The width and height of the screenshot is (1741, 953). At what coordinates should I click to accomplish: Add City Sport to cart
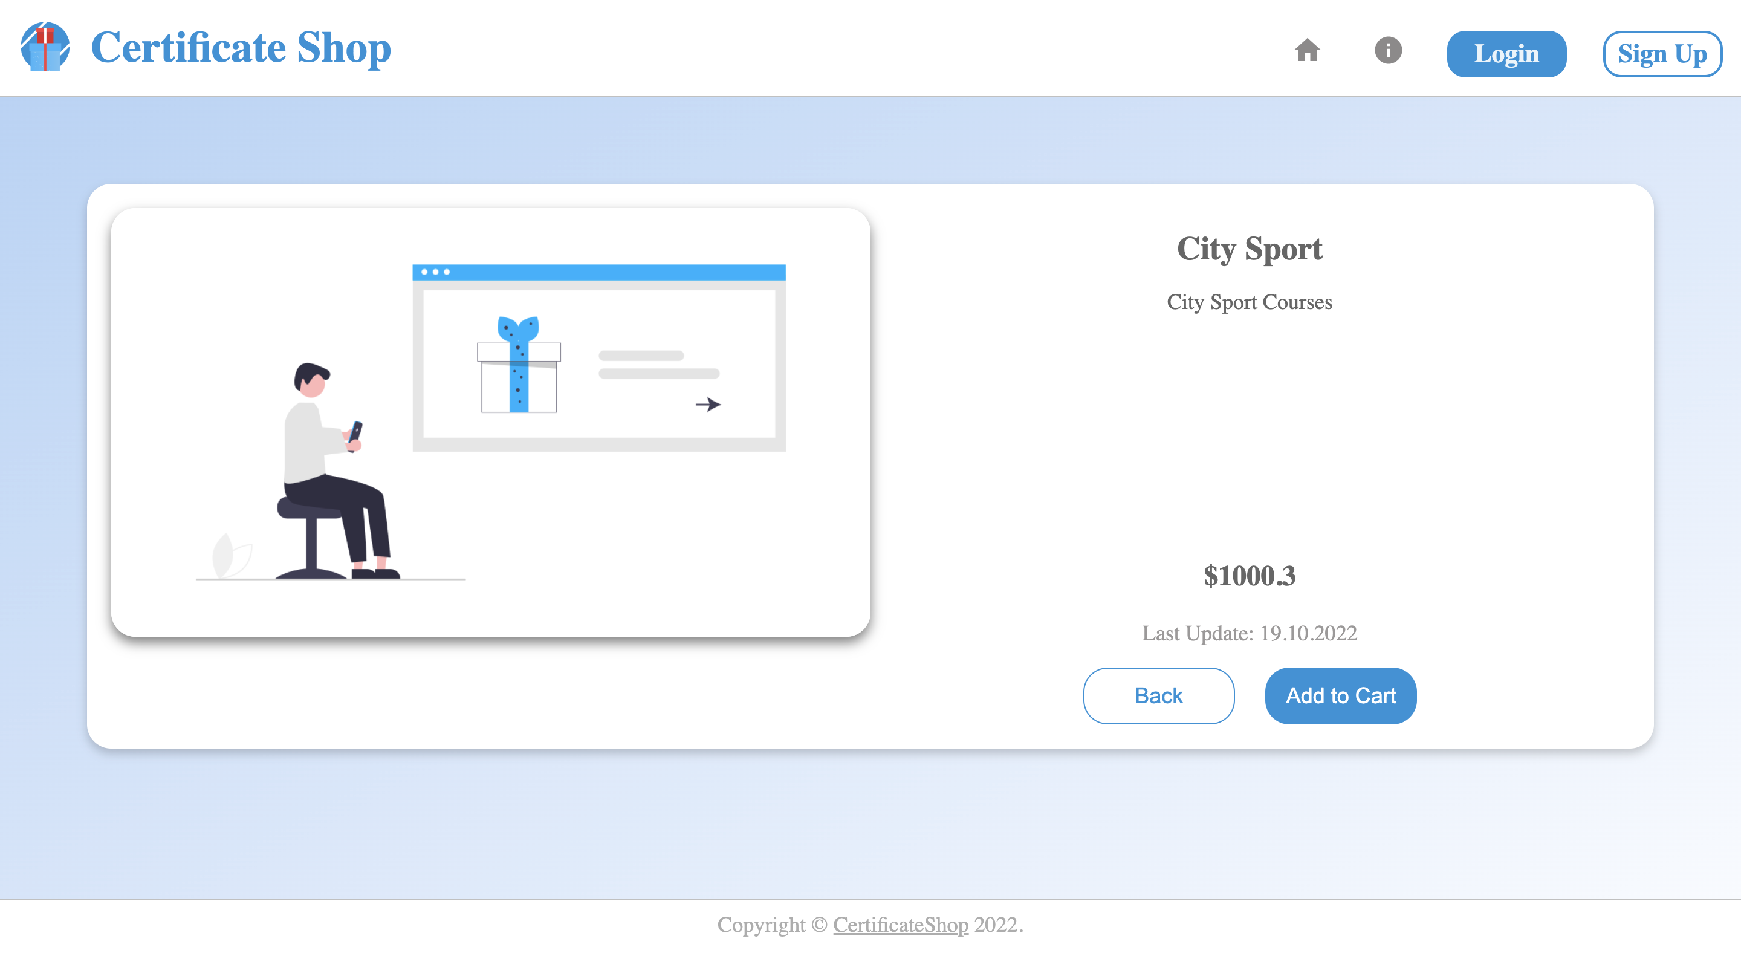click(x=1340, y=695)
